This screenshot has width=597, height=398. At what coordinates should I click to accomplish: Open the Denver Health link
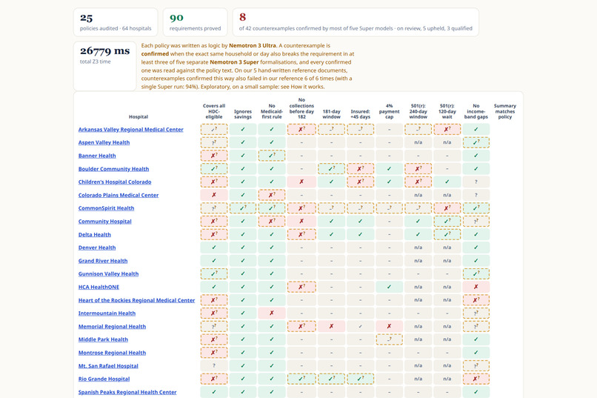(x=97, y=248)
